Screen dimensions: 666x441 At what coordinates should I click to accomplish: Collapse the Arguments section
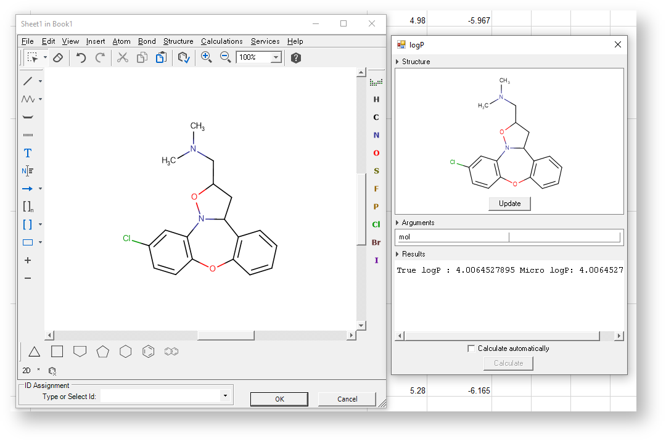pyautogui.click(x=397, y=223)
